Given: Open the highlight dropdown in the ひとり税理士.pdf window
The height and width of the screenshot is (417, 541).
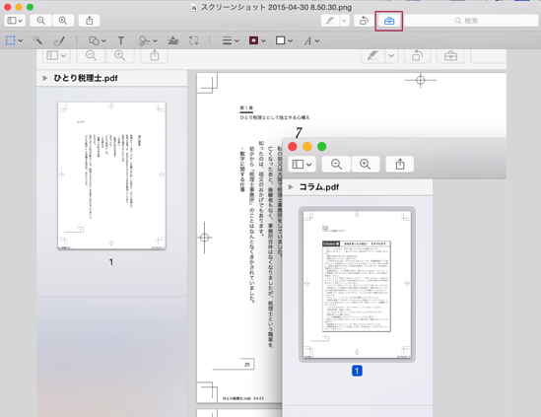Looking at the screenshot, I should (x=391, y=55).
